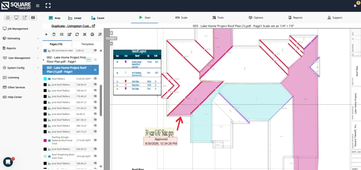Open the top Reports menu
The height and width of the screenshot is (170, 361).
tap(295, 18)
